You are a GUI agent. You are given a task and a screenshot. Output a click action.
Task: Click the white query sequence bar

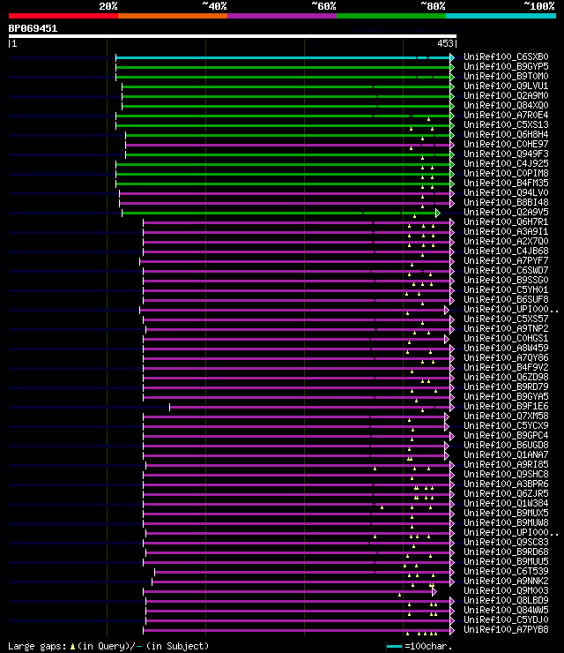[x=232, y=36]
